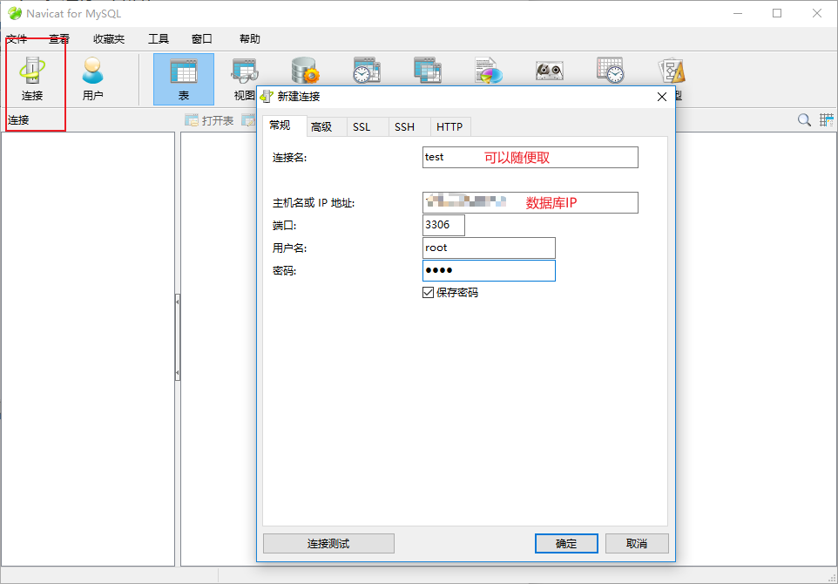
Task: Open the 工具 menu
Action: 159,39
